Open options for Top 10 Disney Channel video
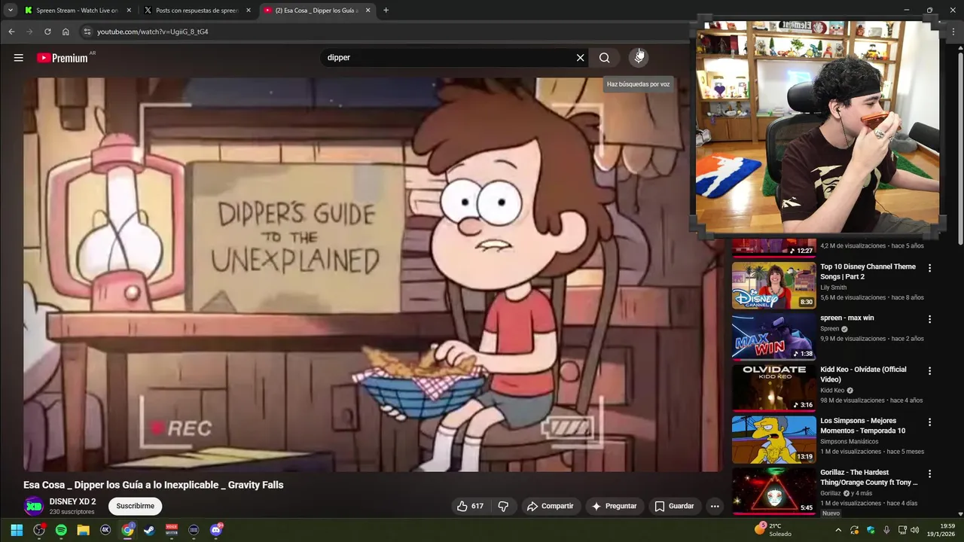The image size is (964, 542). pyautogui.click(x=929, y=268)
